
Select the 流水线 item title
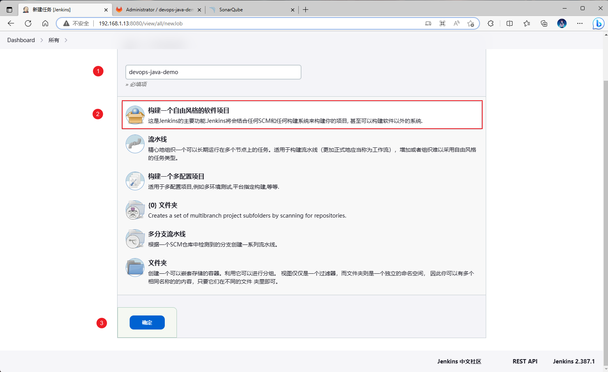157,139
